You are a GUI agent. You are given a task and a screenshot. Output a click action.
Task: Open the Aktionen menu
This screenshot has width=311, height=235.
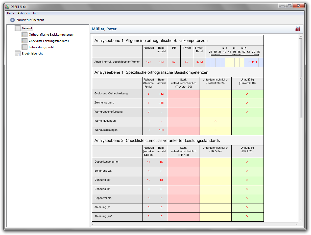click(x=23, y=13)
